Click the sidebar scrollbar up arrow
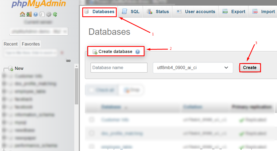 (76, 66)
